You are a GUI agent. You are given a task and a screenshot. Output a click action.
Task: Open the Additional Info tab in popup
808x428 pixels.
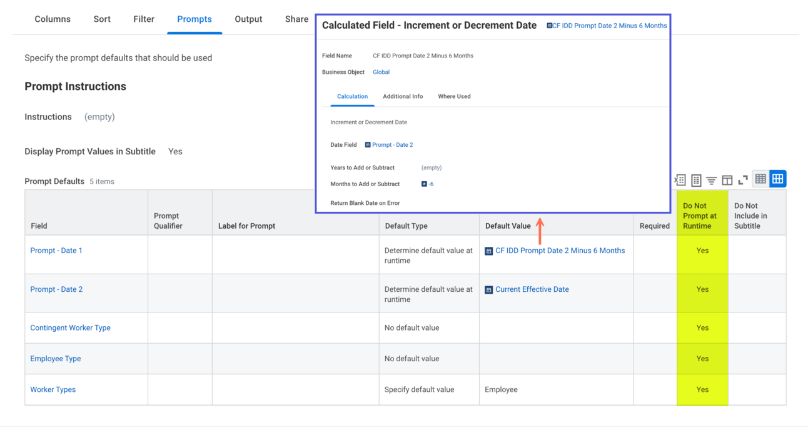(403, 97)
